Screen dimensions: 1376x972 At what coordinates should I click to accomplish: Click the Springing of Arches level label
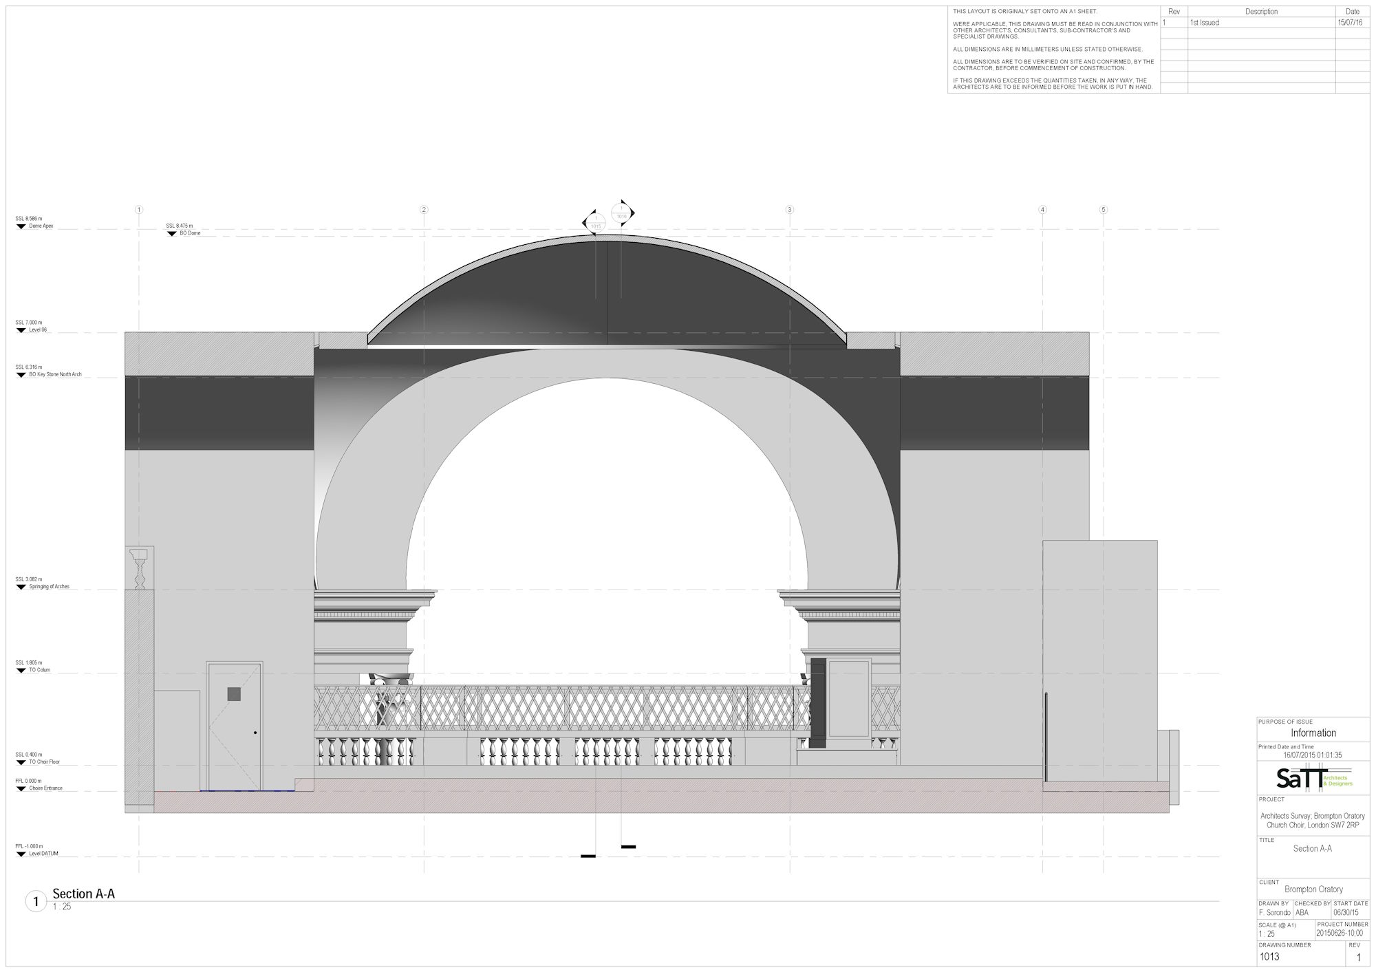tap(49, 587)
